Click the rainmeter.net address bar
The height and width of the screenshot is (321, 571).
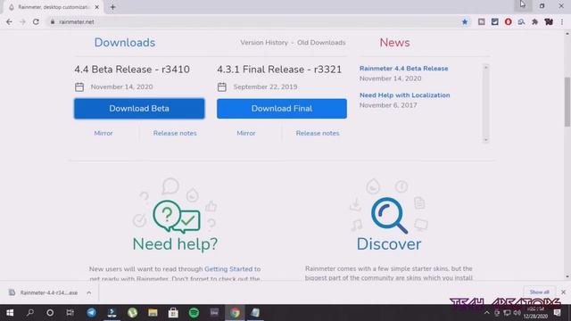point(255,21)
